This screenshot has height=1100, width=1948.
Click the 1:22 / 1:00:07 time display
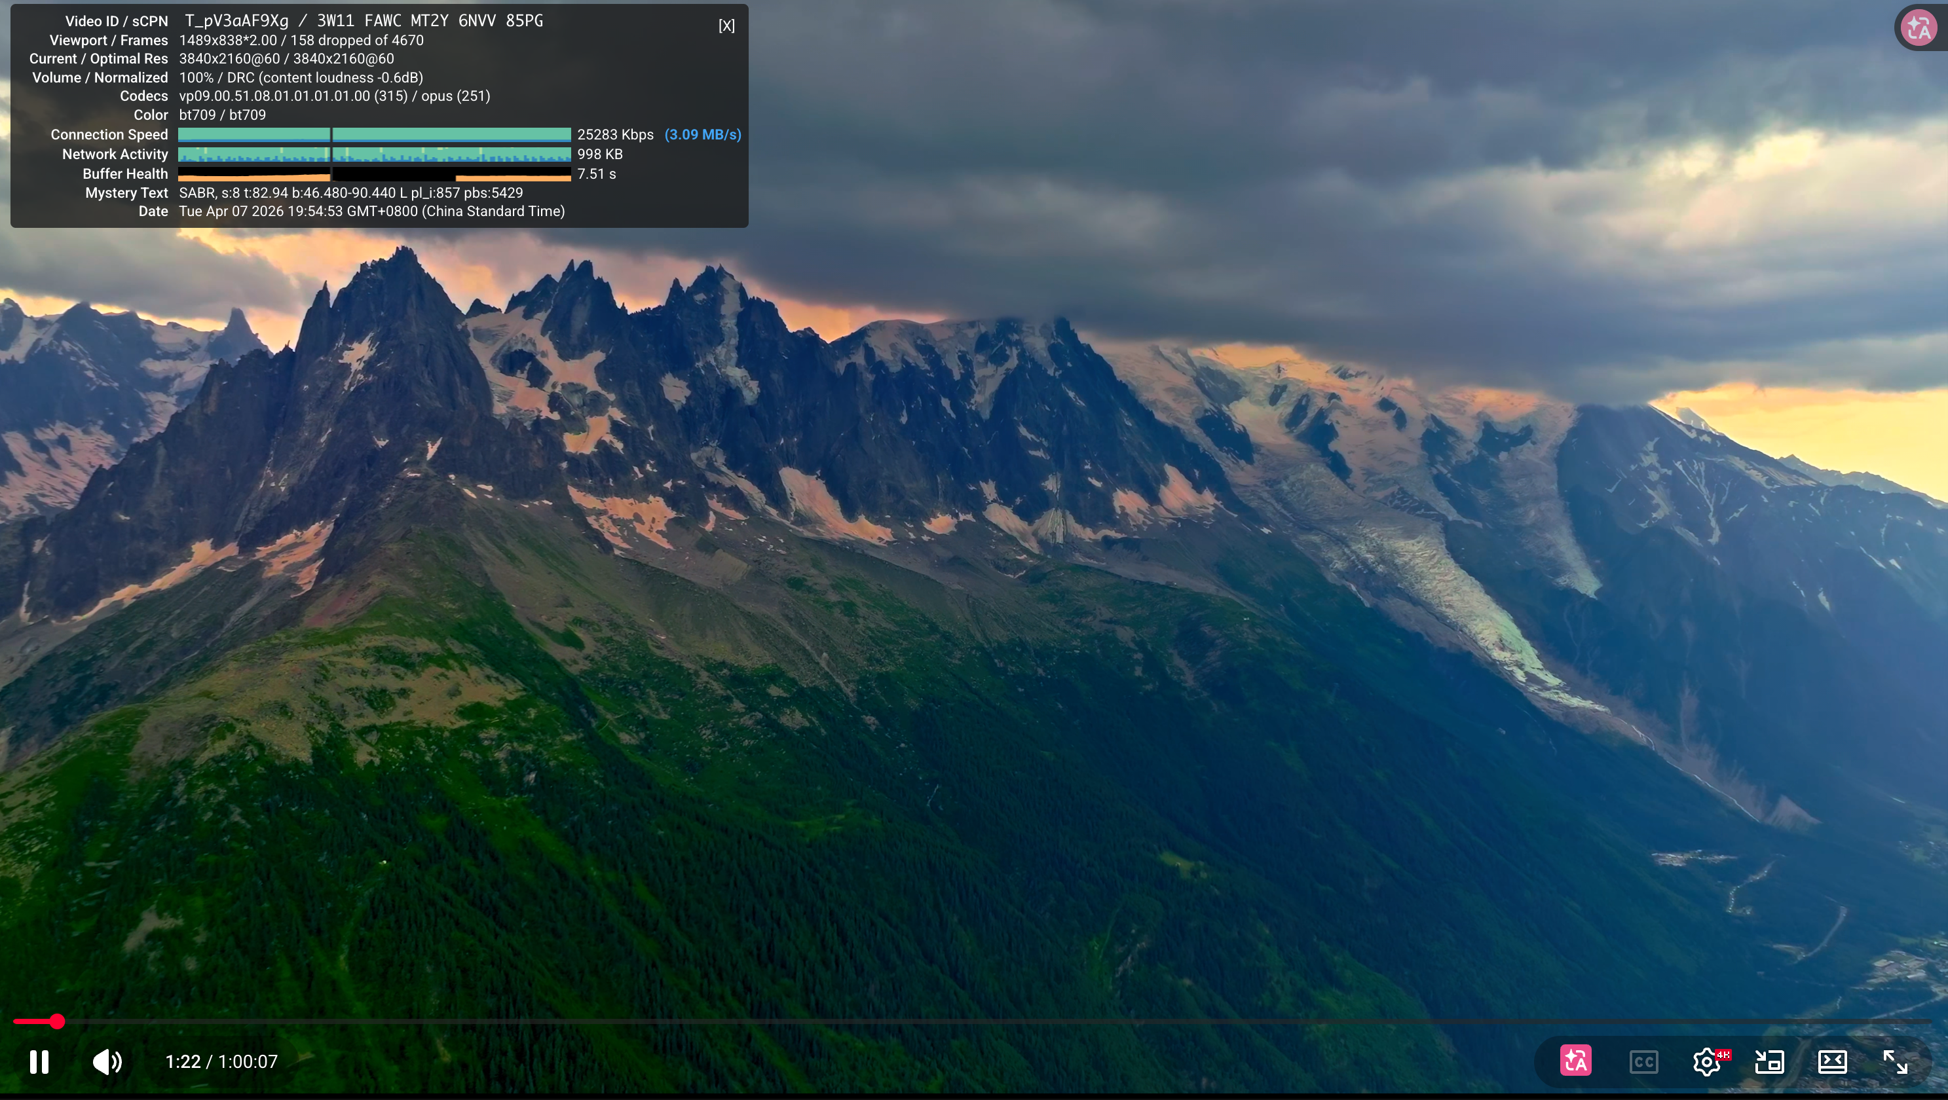click(221, 1061)
